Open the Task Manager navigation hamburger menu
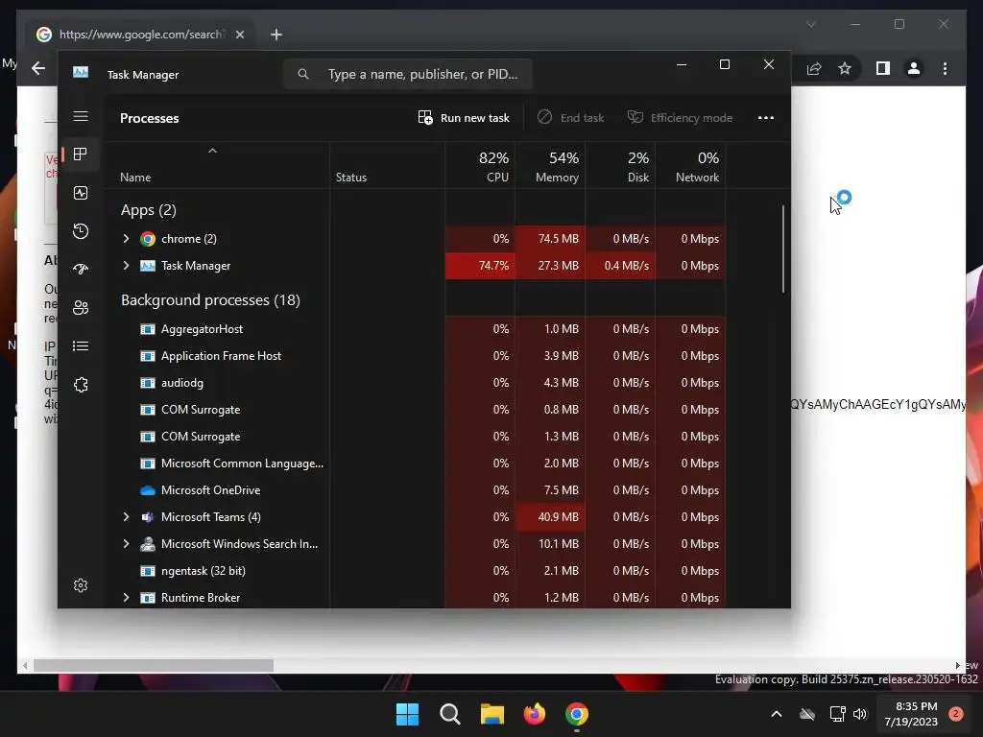 81,116
